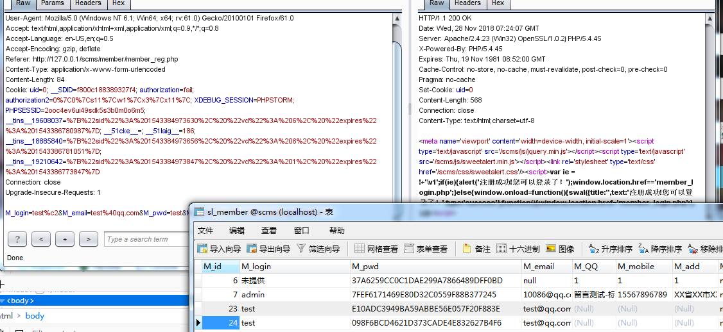Image resolution: width=723 pixels, height=332 pixels.
Task: Open the 查看 menu
Action: 269,230
